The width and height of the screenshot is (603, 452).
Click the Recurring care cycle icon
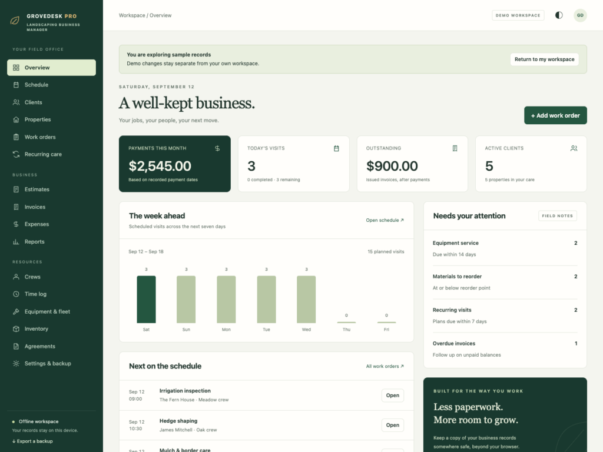click(x=16, y=154)
